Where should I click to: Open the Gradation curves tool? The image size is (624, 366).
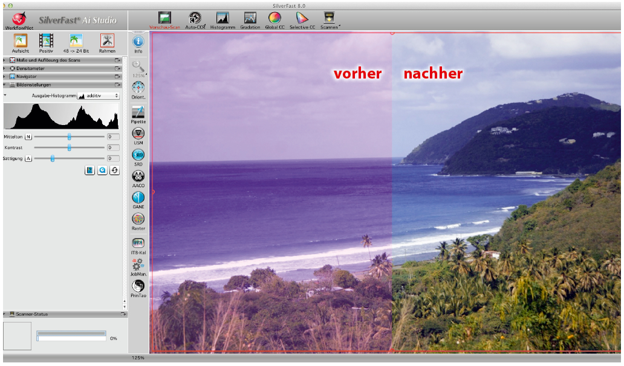coord(250,21)
